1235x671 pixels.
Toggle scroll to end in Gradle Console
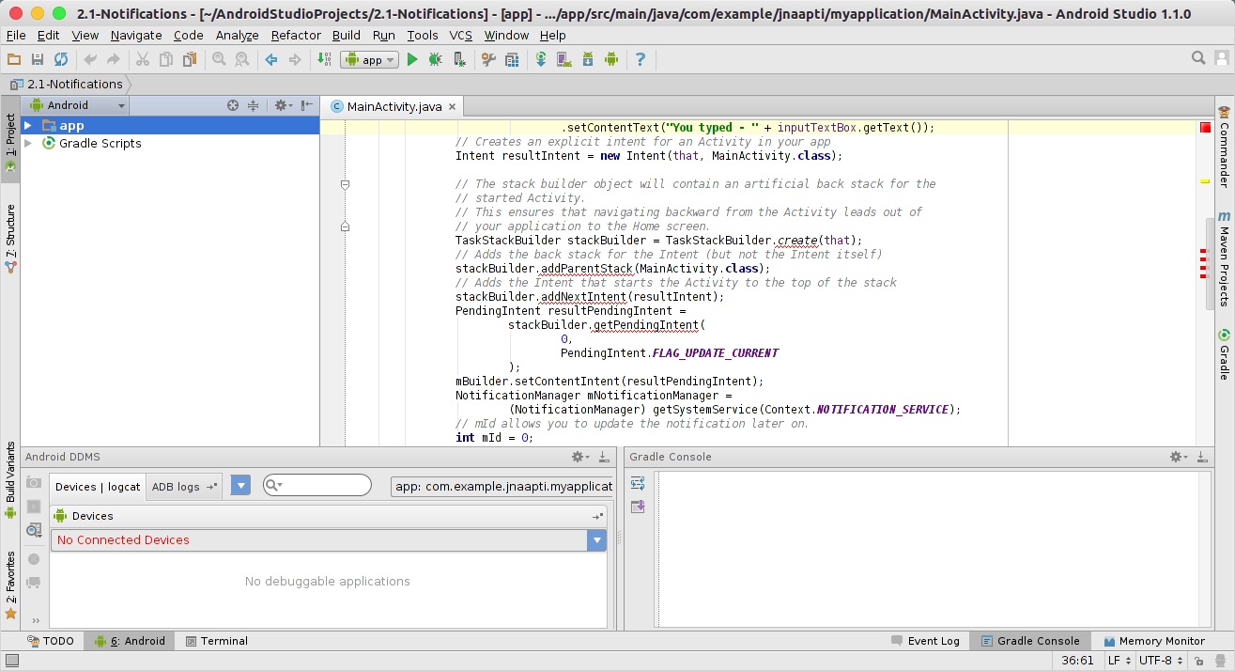click(638, 507)
